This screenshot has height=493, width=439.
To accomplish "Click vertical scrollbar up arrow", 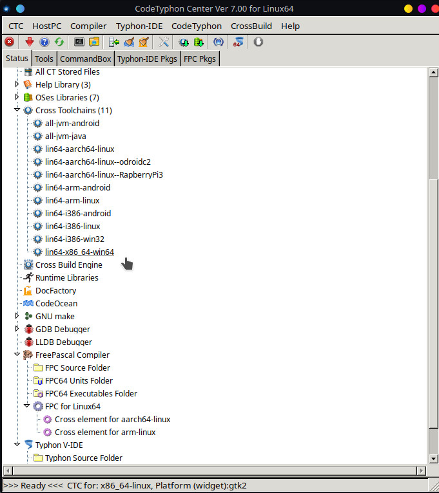I will pos(433,72).
